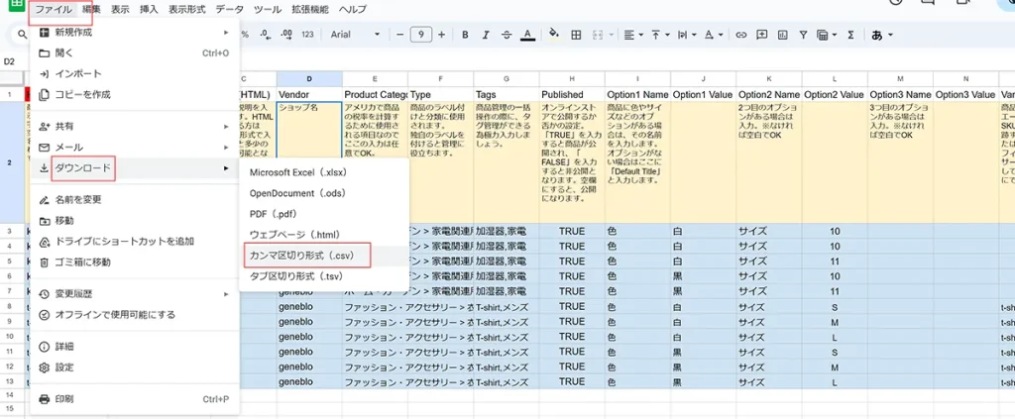
Task: Click the insert comment icon
Action: point(762,35)
